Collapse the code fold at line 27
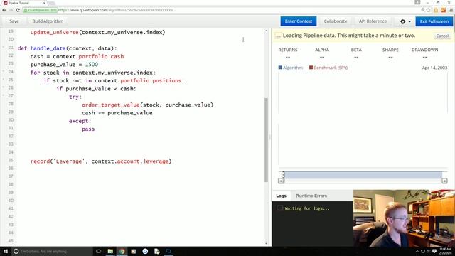 click(4, 95)
